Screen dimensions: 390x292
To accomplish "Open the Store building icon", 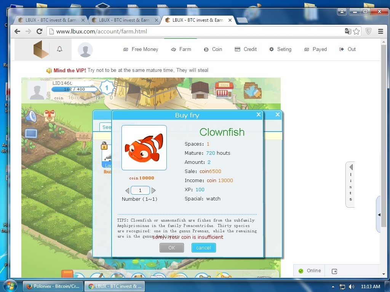I will click(x=224, y=90).
